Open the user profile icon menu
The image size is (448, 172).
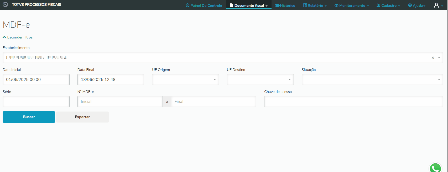438,5
